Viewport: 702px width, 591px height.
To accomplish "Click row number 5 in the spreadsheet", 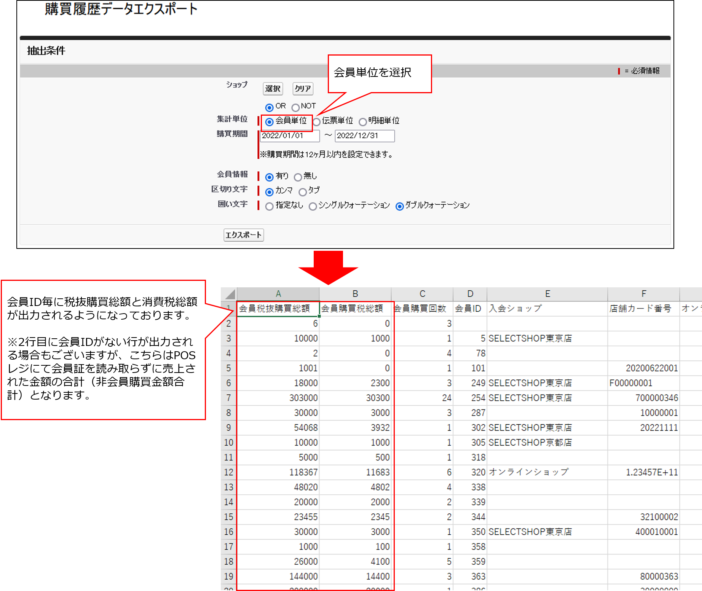I will click(x=228, y=368).
